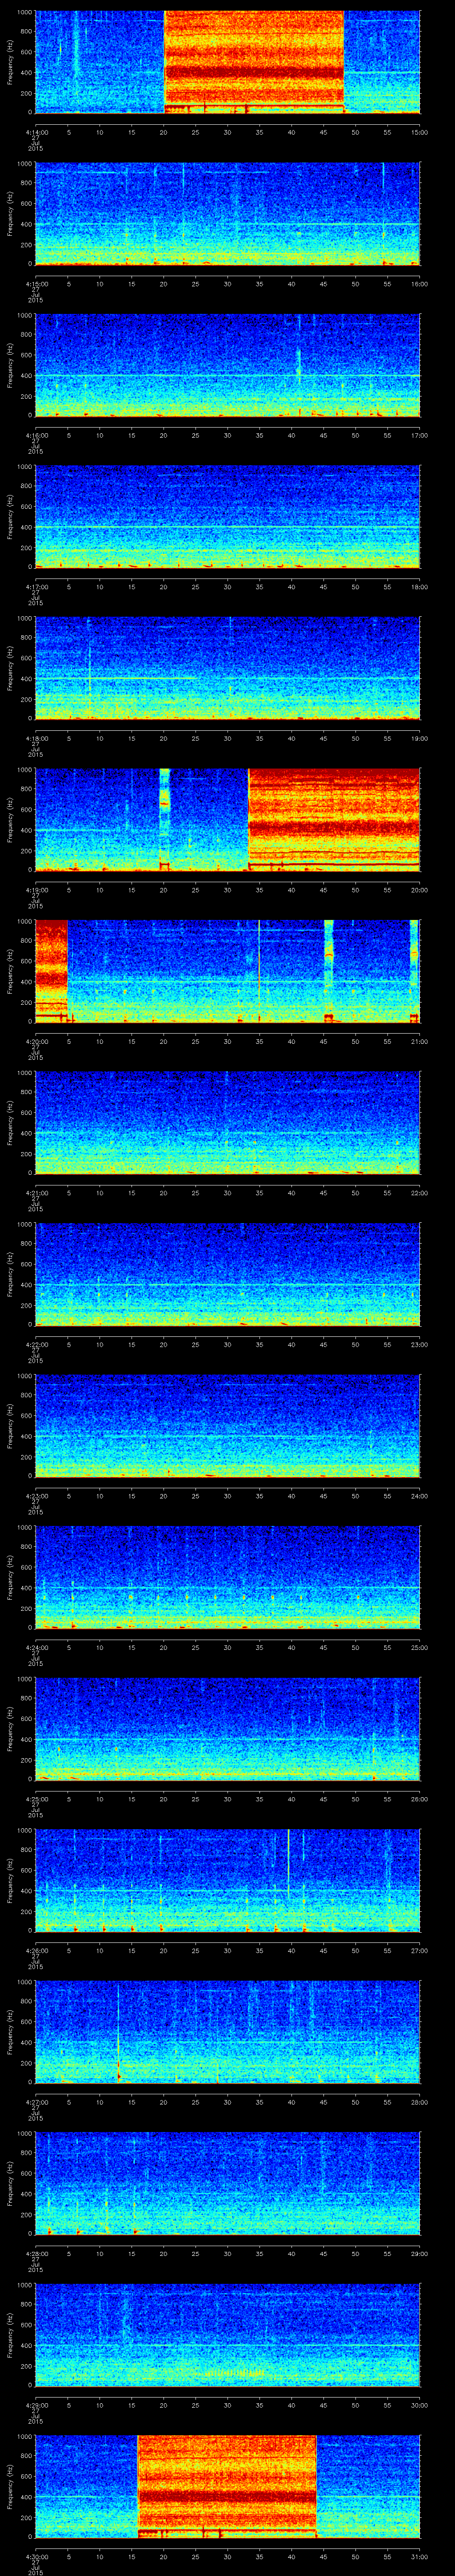Click the long red noise burst in the 4:19:00 panel
This screenshot has width=455, height=2576.
coord(334,820)
